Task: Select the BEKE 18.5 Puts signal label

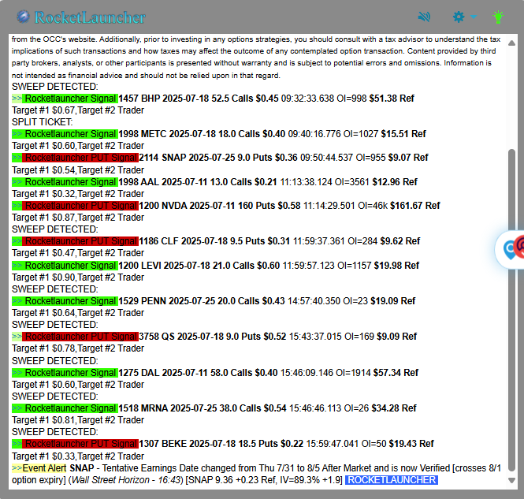Action: [x=80, y=444]
